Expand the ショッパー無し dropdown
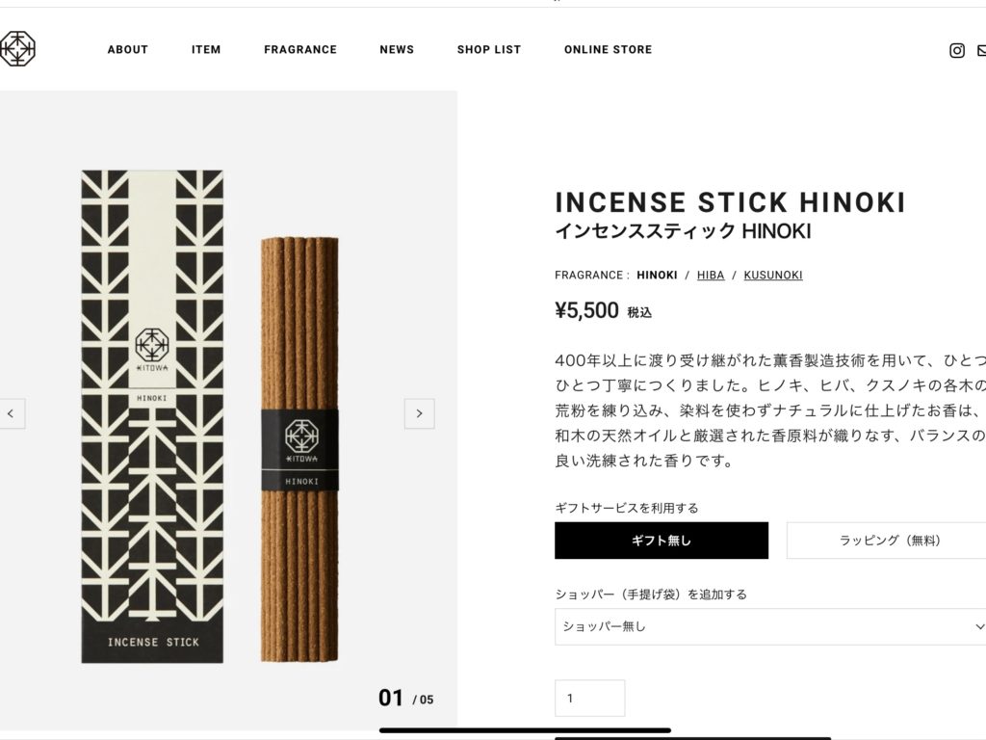The width and height of the screenshot is (986, 740). [770, 626]
